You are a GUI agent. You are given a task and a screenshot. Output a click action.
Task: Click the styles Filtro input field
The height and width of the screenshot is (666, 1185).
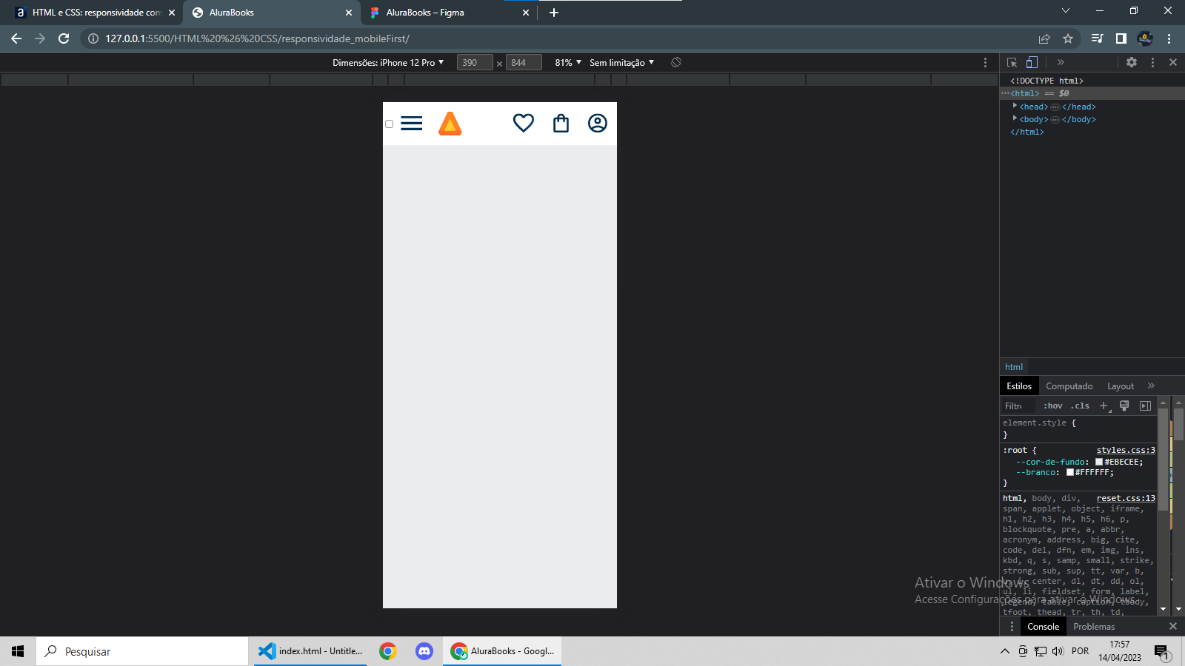[x=1019, y=406]
